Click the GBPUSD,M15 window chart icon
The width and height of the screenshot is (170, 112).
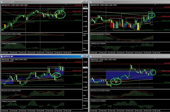(91, 2)
